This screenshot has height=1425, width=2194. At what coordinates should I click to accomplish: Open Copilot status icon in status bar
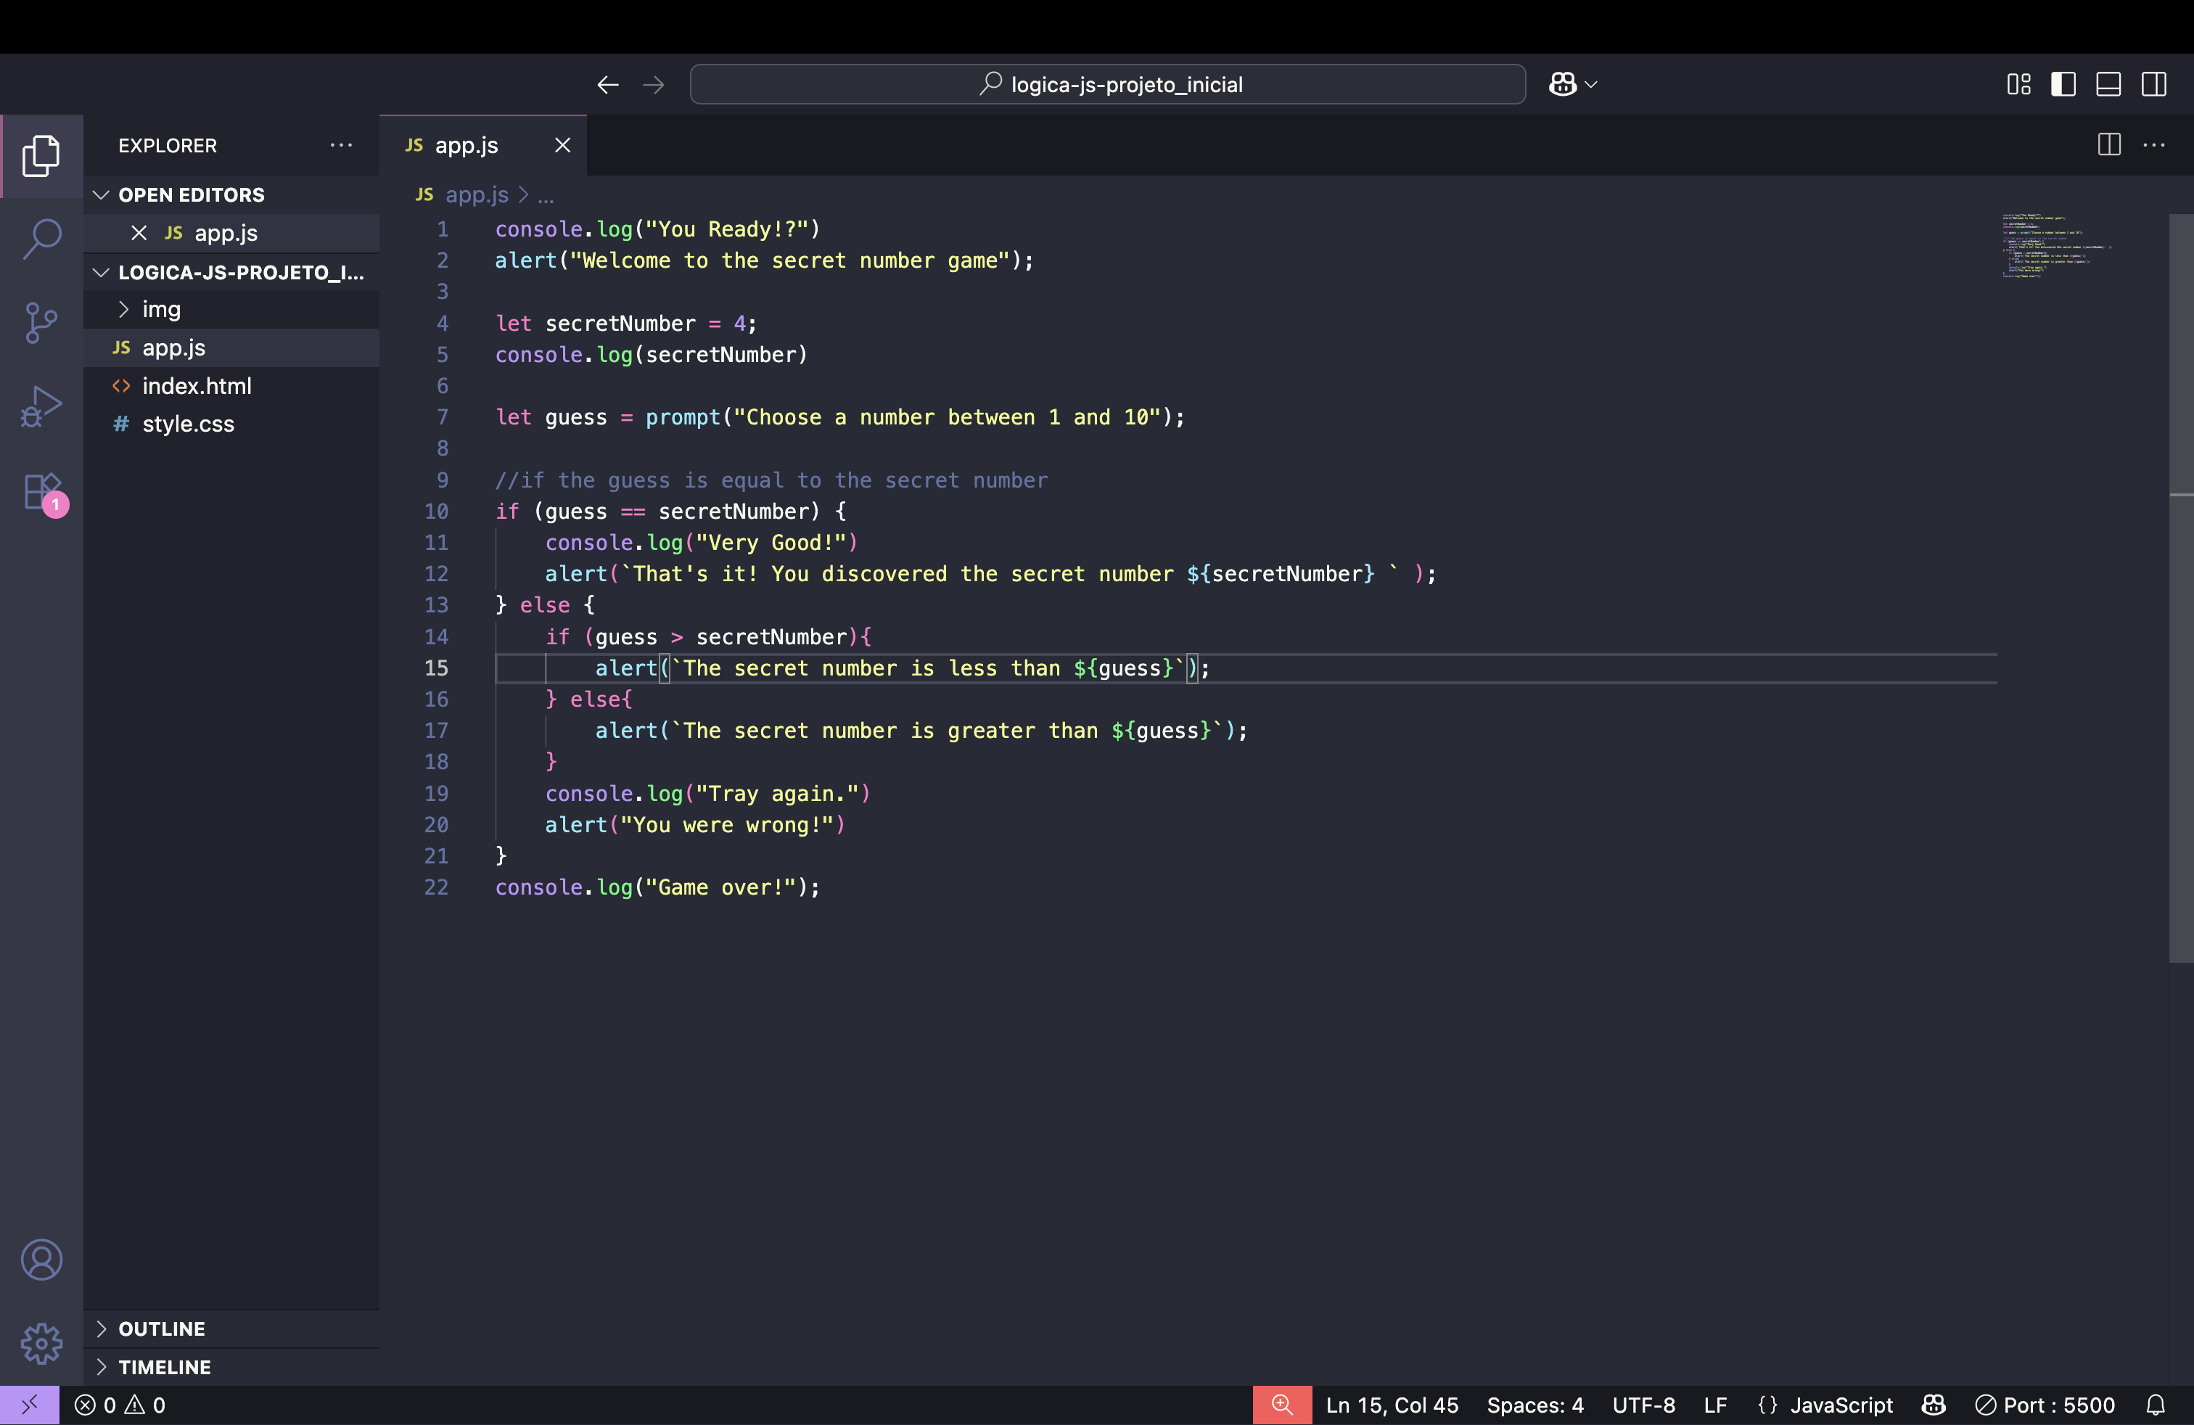(1933, 1405)
